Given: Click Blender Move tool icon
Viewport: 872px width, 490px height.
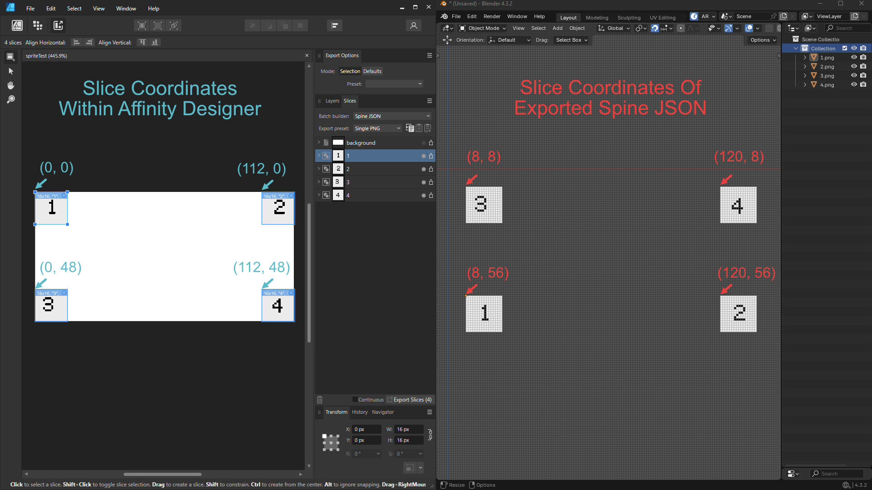Looking at the screenshot, I should click(447, 40).
